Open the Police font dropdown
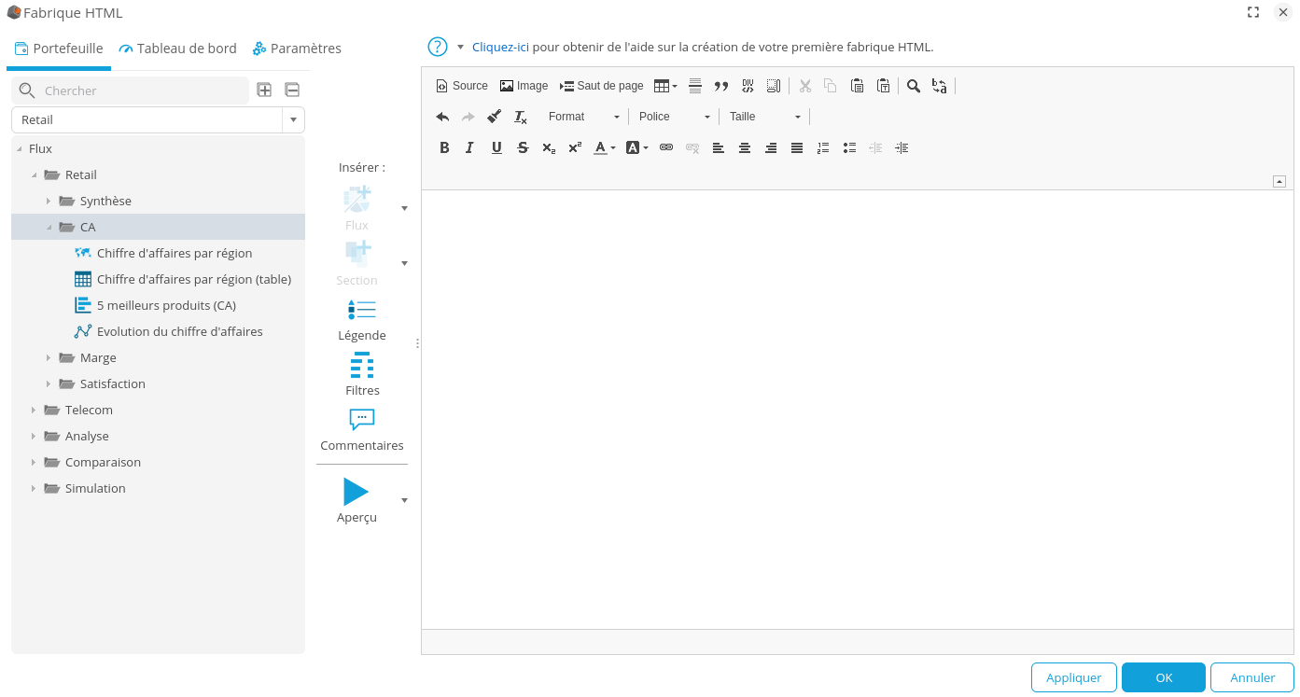The image size is (1300, 697). point(674,117)
